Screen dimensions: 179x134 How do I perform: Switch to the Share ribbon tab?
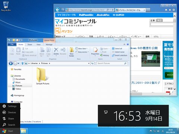coord(30,44)
